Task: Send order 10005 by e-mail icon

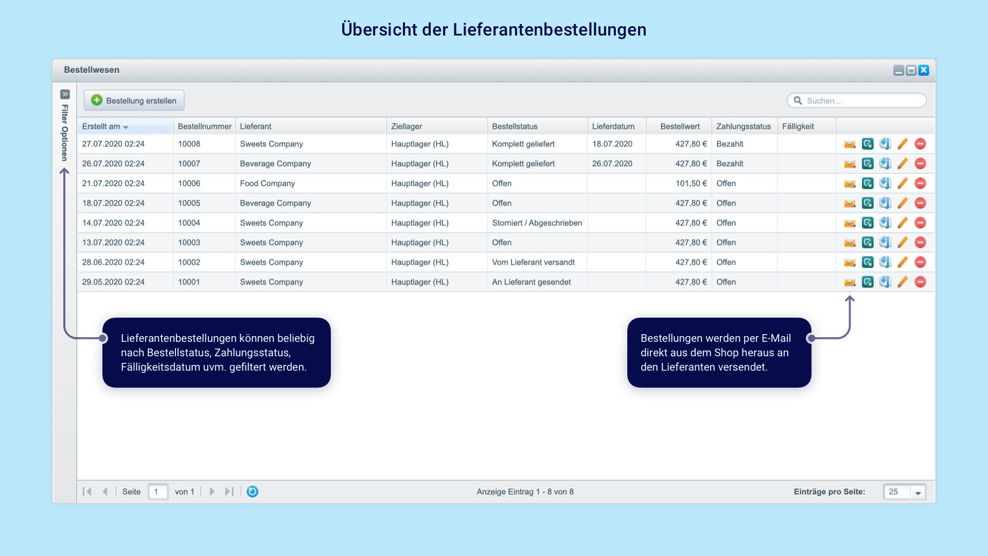Action: tap(850, 203)
